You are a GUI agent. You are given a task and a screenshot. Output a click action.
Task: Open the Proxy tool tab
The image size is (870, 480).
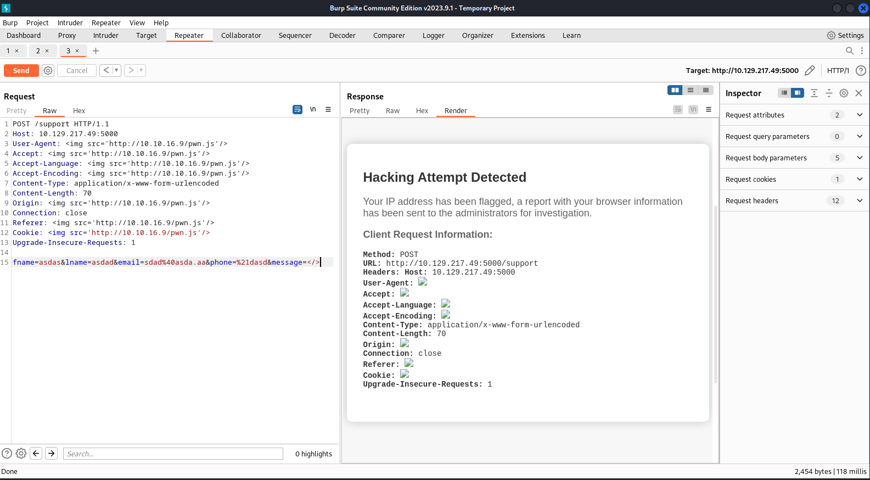pos(67,35)
